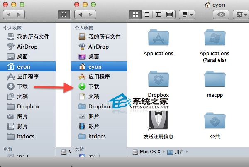The image size is (249, 167).
Task: Click disk icon in left window path bar
Action: pyautogui.click(x=64, y=152)
